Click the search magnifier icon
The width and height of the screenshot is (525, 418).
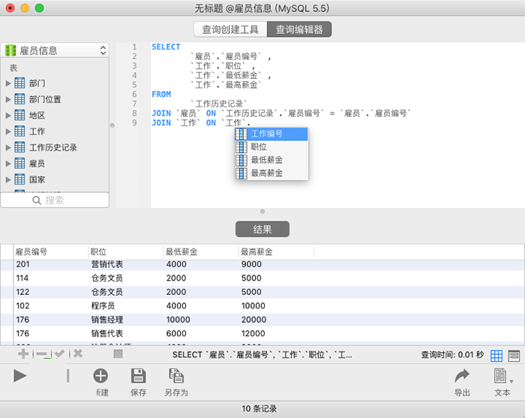tap(37, 200)
